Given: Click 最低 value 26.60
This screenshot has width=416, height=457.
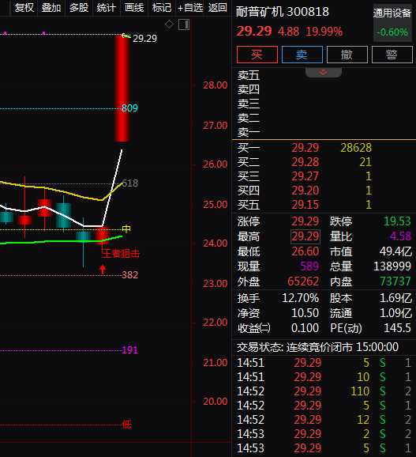Looking at the screenshot, I should pyautogui.click(x=305, y=251).
